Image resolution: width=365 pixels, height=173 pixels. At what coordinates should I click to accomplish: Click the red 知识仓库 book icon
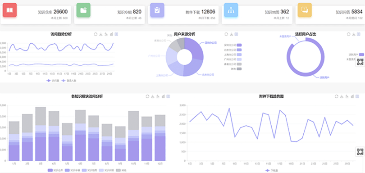coord(9,10)
